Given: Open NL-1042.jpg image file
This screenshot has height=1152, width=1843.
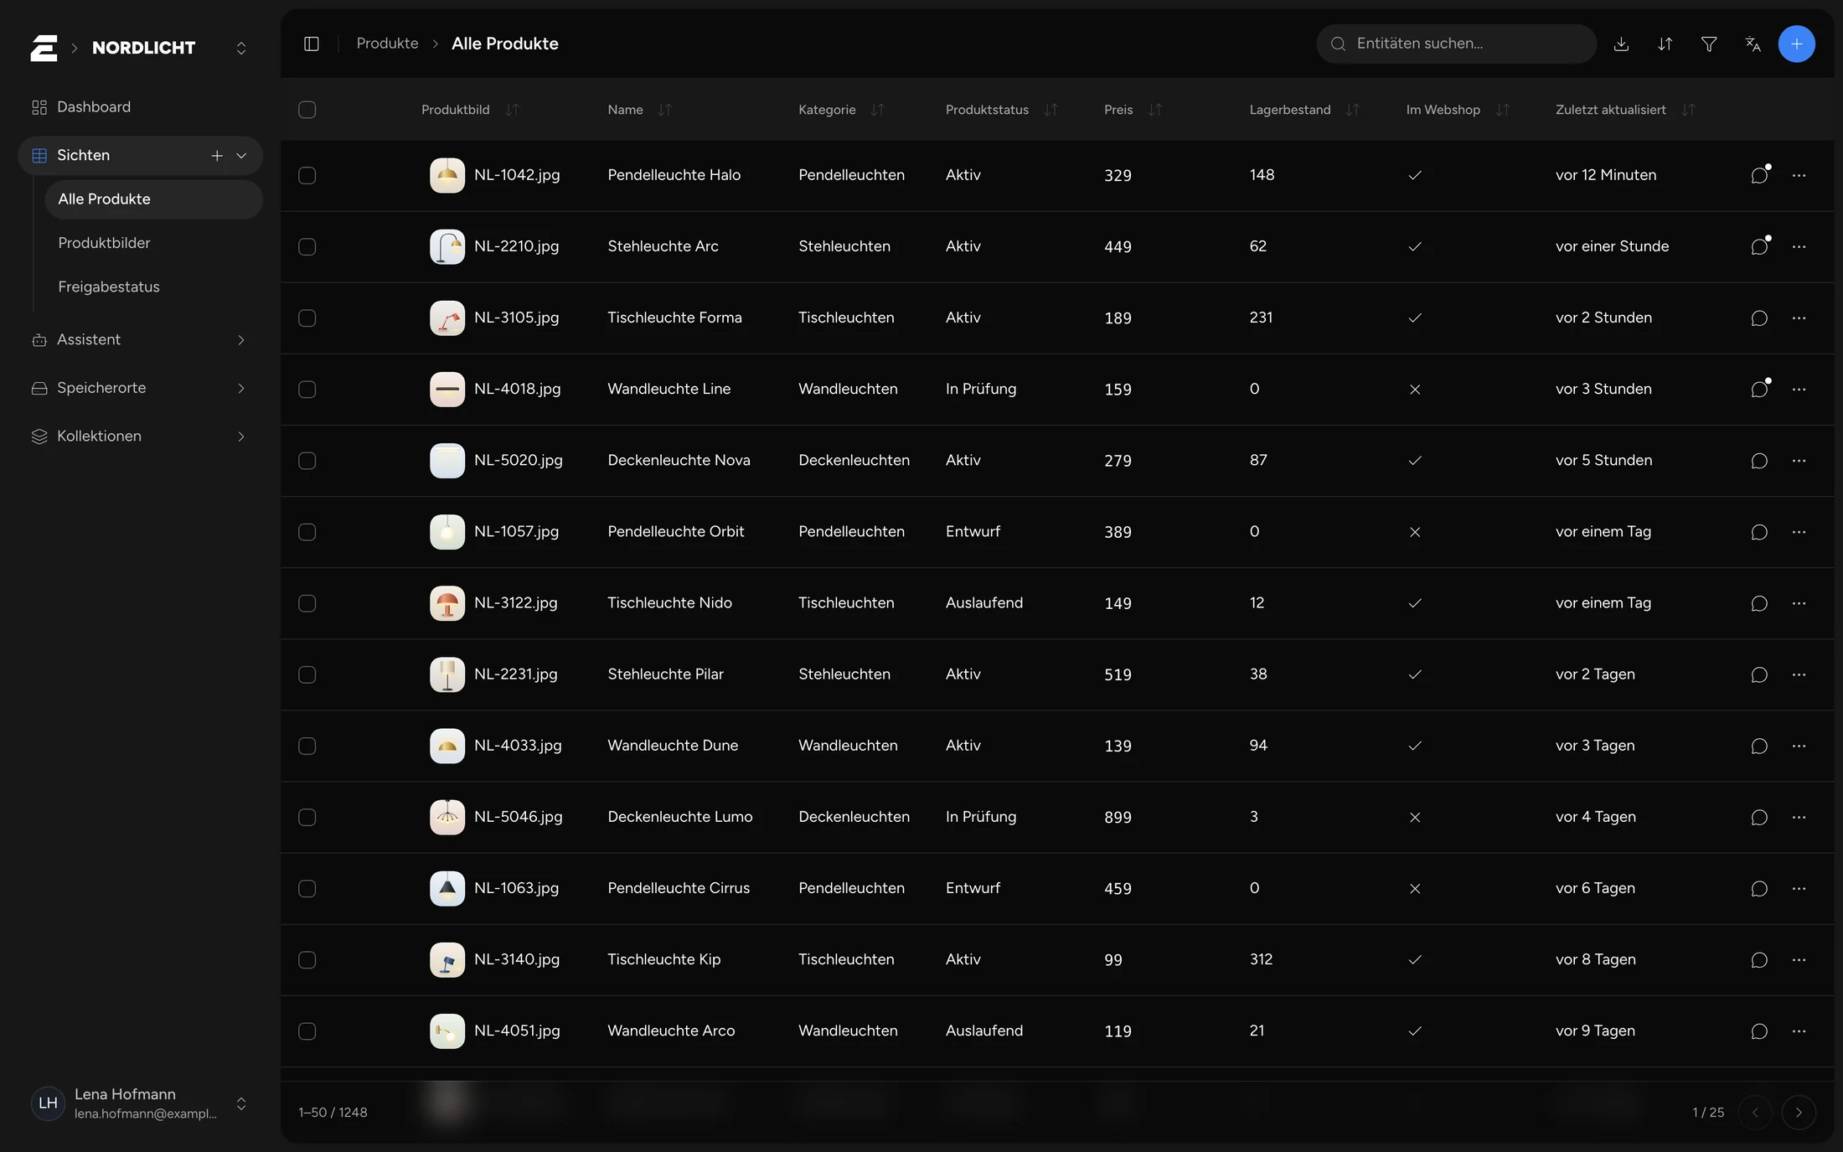Looking at the screenshot, I should 517,175.
